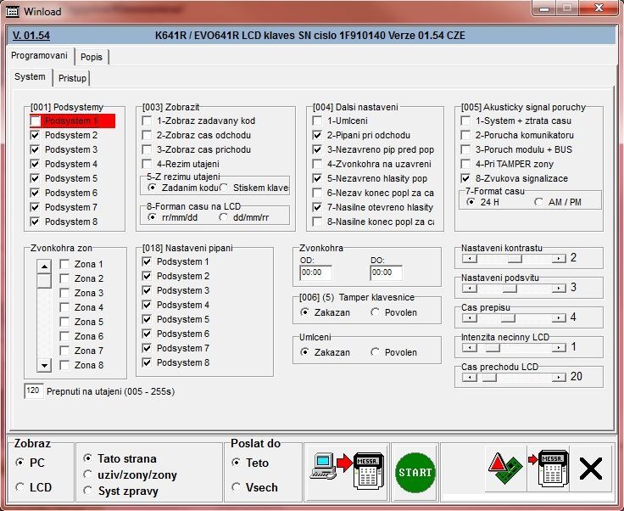Open the Pristup tab
This screenshot has height=511, width=624.
click(x=73, y=78)
